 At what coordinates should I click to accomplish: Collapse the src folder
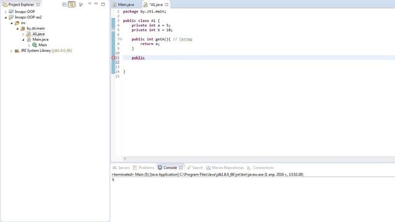coord(12,23)
